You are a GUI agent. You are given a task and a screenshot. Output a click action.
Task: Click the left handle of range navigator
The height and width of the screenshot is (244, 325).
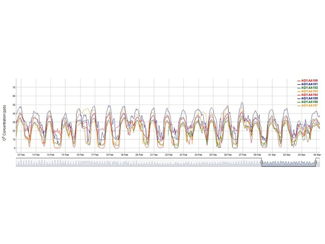point(262,162)
